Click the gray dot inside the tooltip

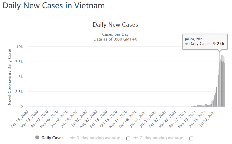pos(186,44)
